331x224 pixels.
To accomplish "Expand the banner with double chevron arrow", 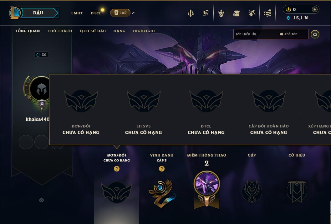I will click(x=42, y=200).
